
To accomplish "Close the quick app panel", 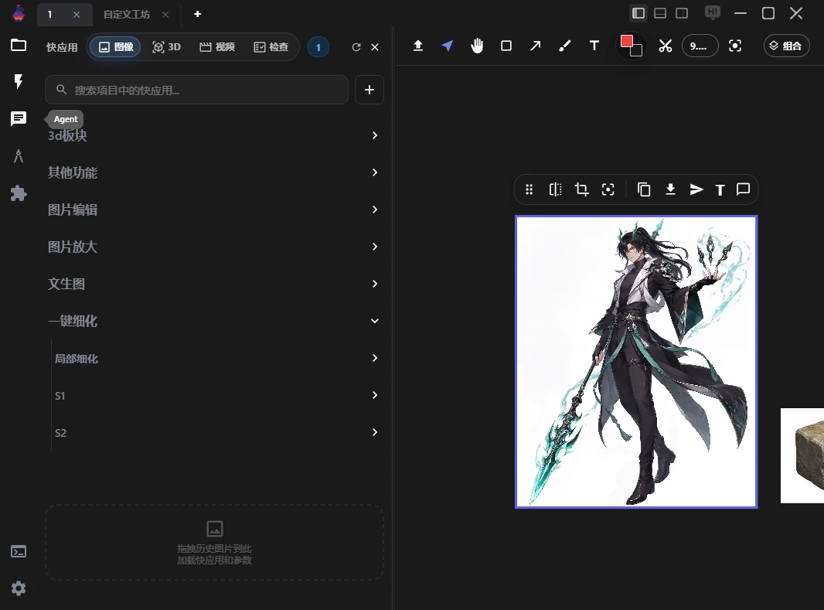I will point(375,47).
